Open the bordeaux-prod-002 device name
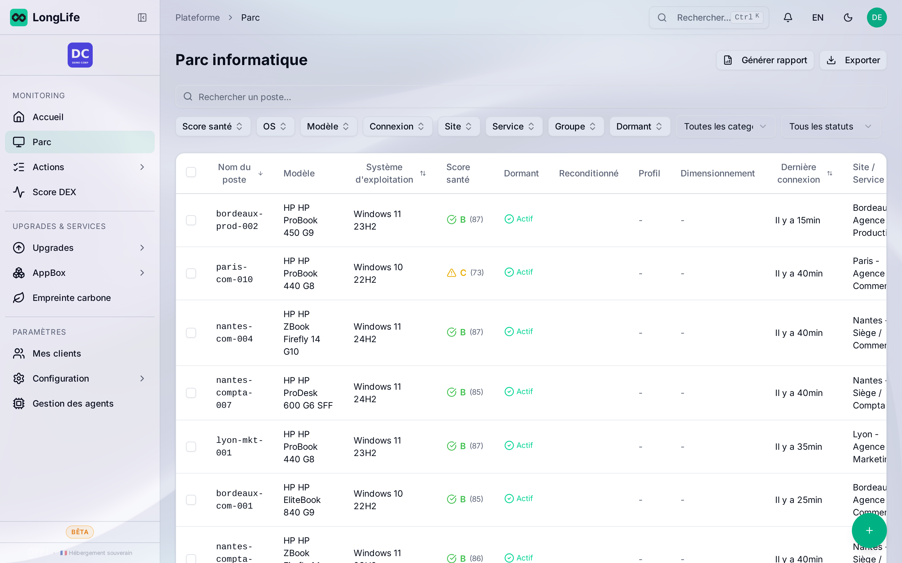 coord(239,220)
